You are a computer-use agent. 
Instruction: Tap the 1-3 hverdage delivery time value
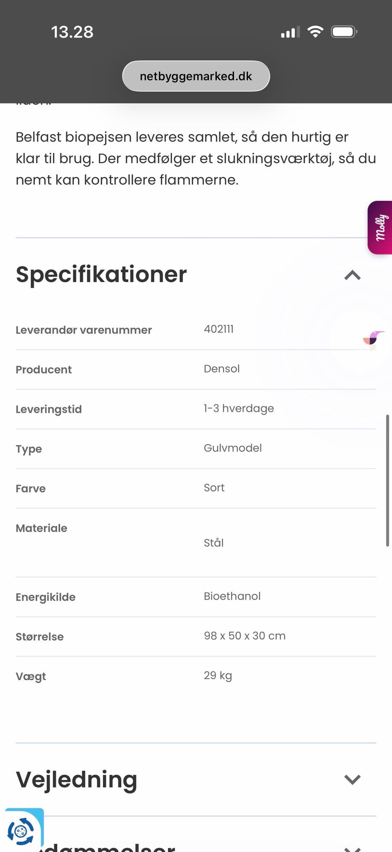(x=239, y=408)
